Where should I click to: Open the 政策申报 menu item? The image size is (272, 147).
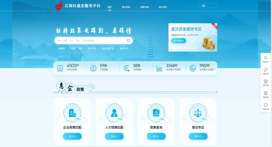click(x=144, y=7)
